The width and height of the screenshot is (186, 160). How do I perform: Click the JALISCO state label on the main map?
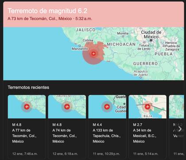click(85, 30)
